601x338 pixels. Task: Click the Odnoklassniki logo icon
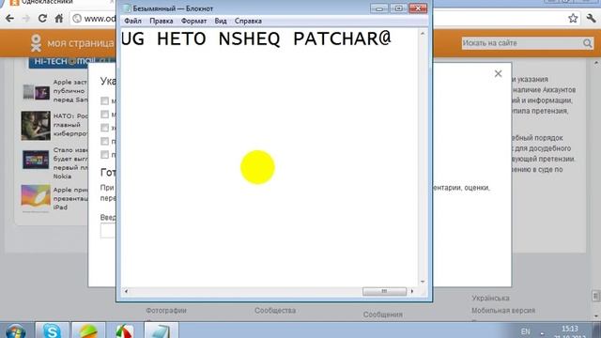pos(36,43)
